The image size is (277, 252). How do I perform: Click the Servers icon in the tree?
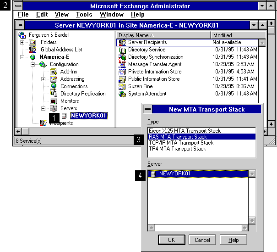(x=54, y=108)
